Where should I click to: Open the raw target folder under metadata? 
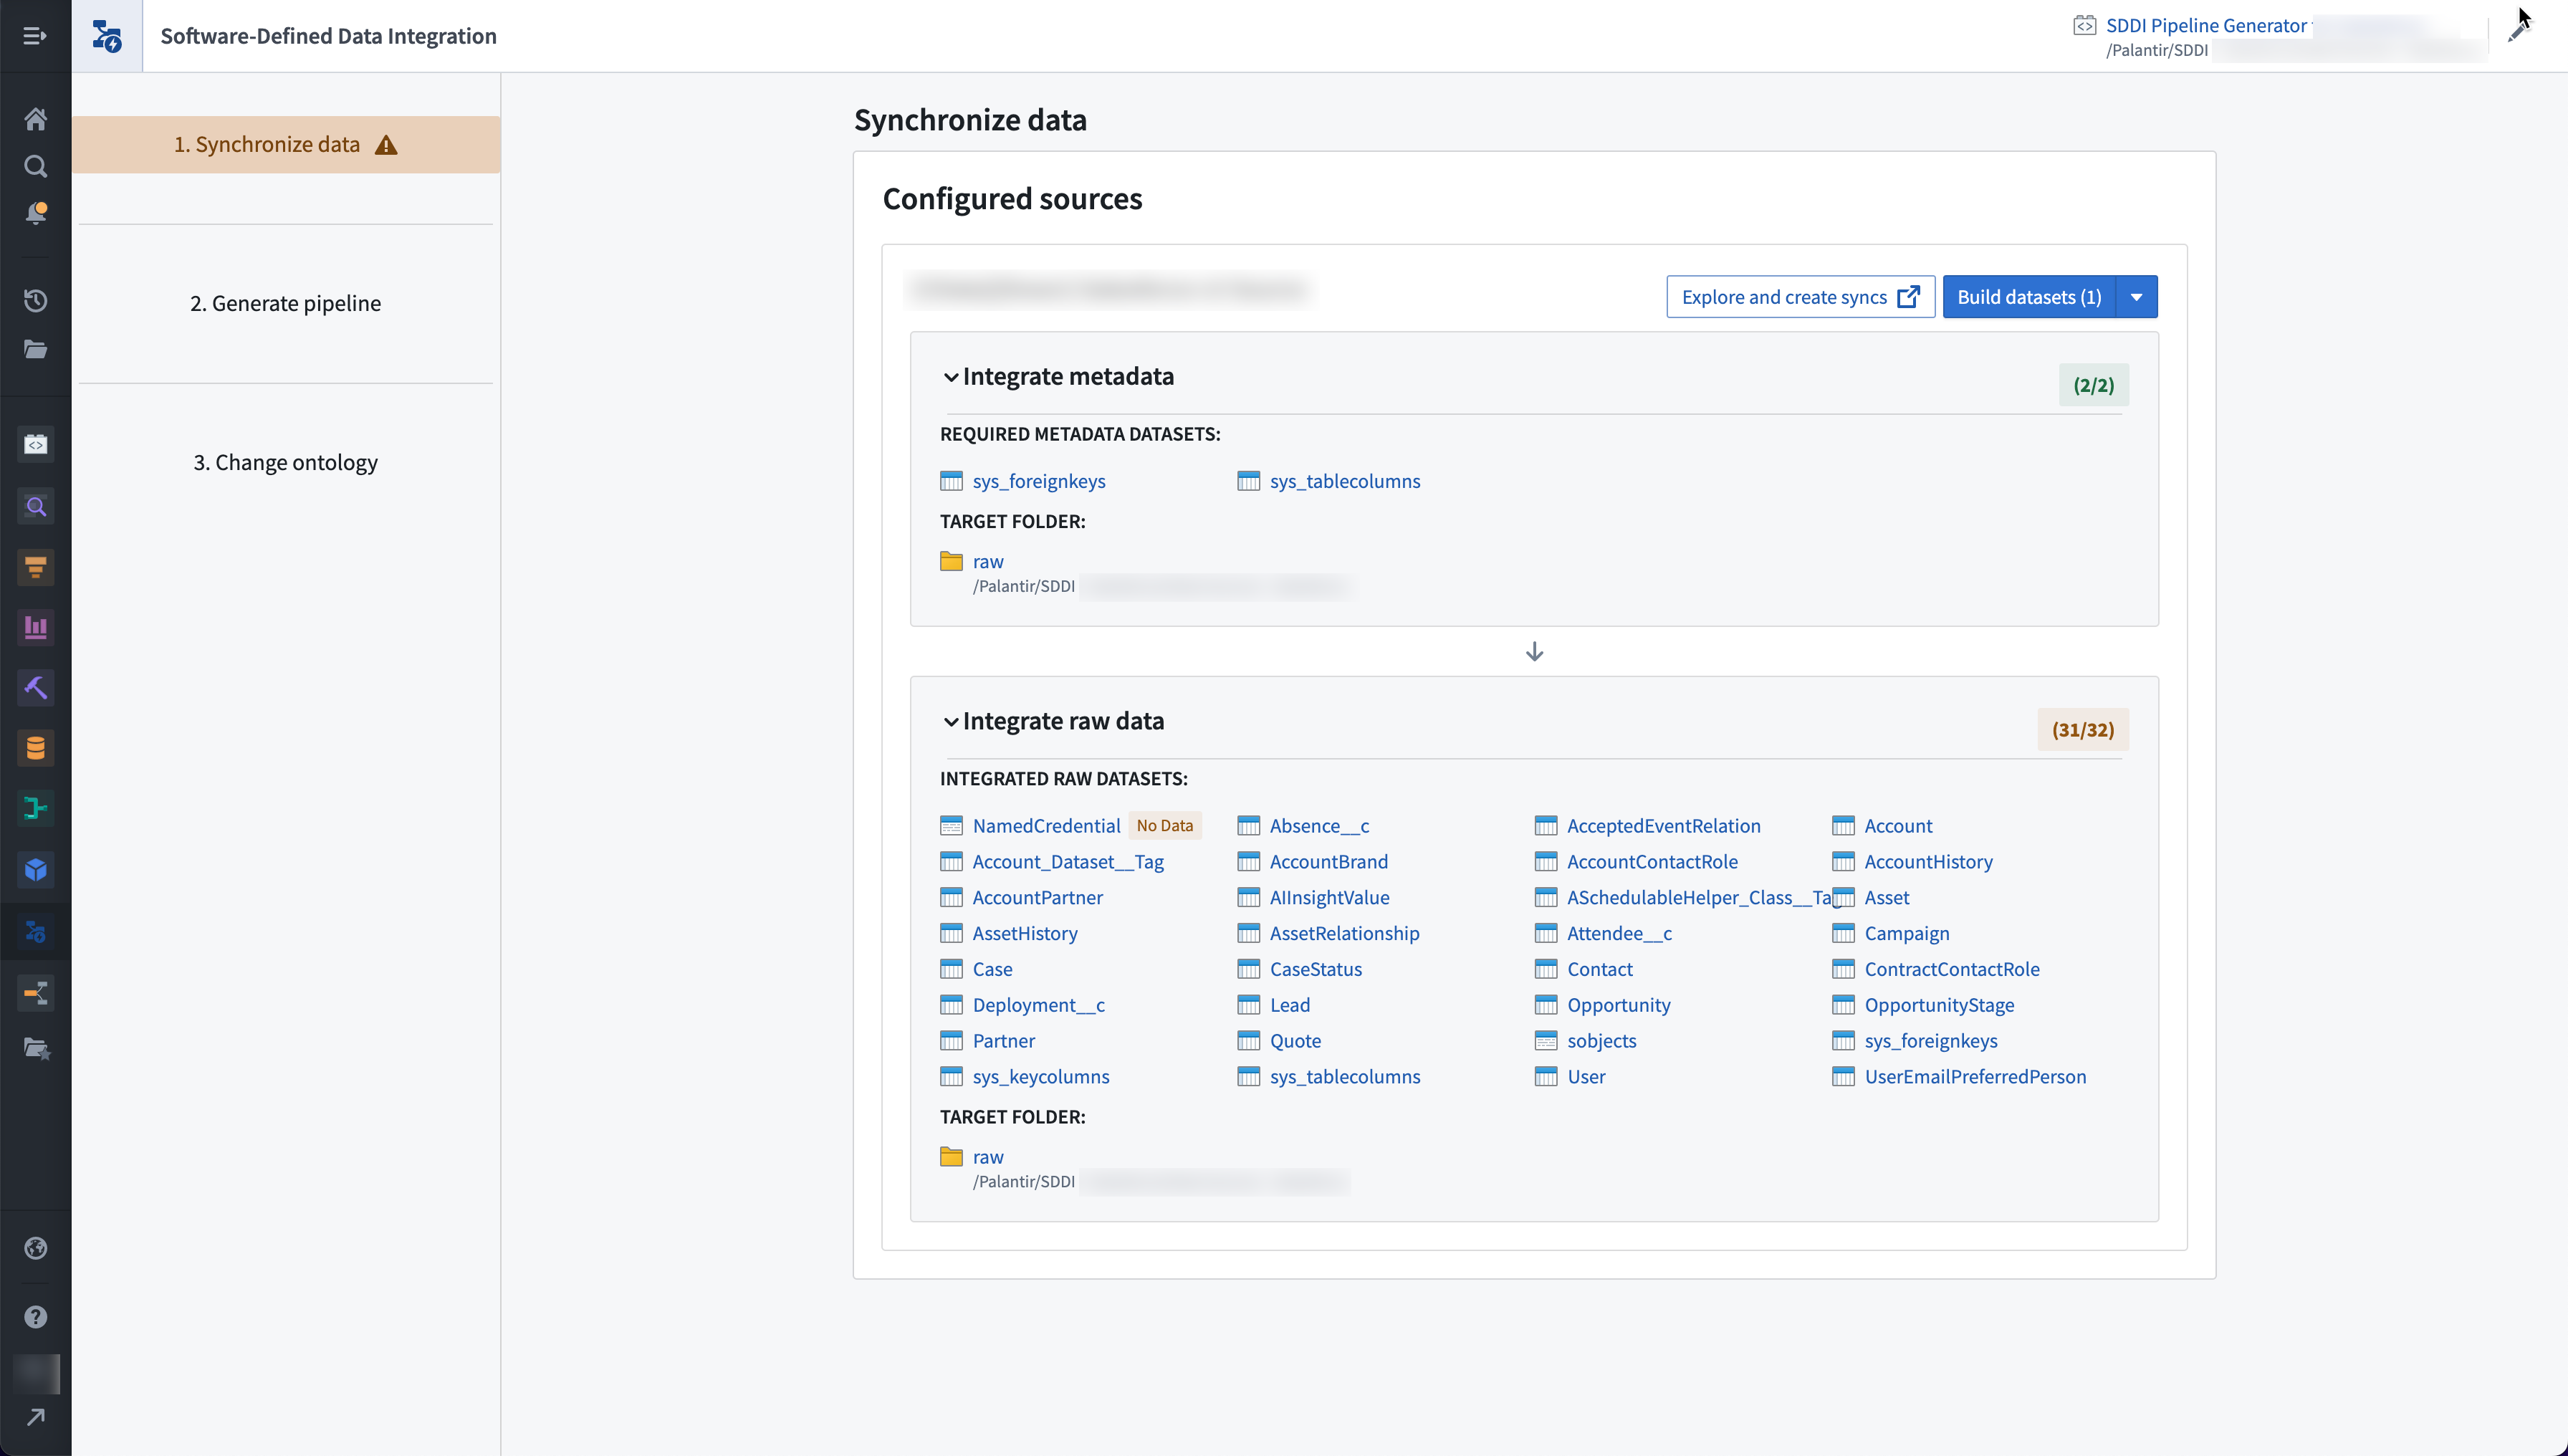tap(988, 561)
